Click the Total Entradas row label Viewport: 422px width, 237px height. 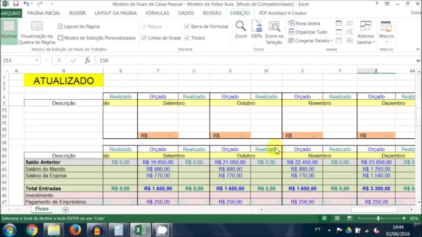click(64, 189)
